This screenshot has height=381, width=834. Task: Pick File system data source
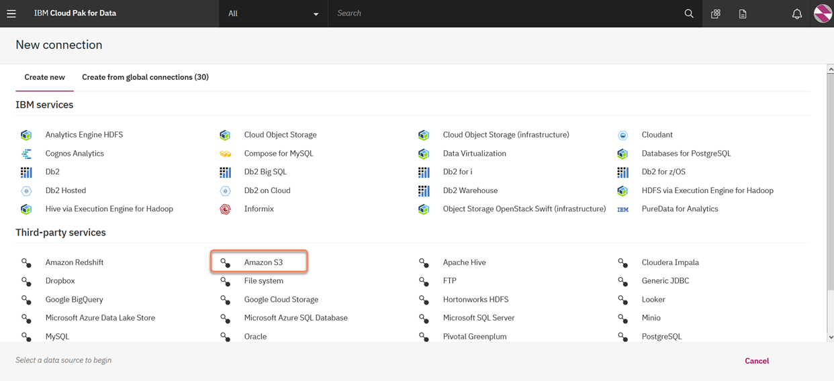pyautogui.click(x=263, y=281)
